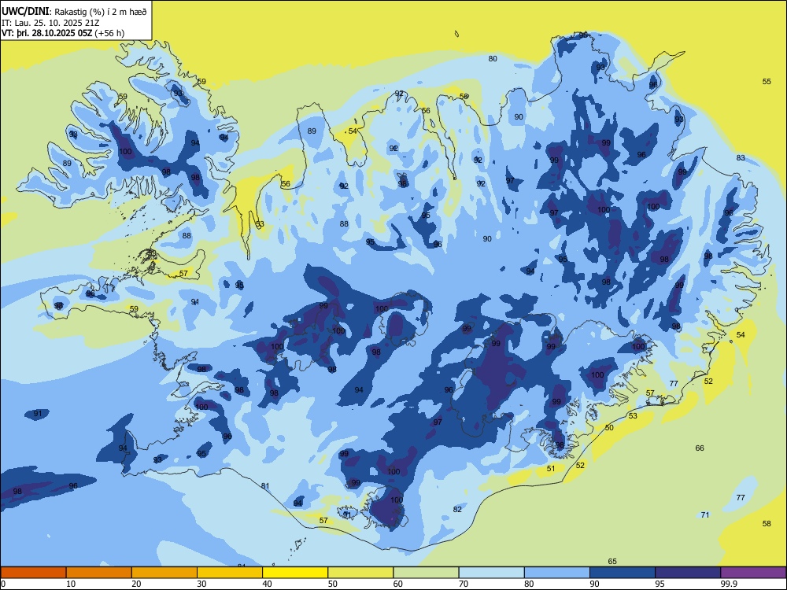Click the '99.9' legend scale label

coord(729,584)
